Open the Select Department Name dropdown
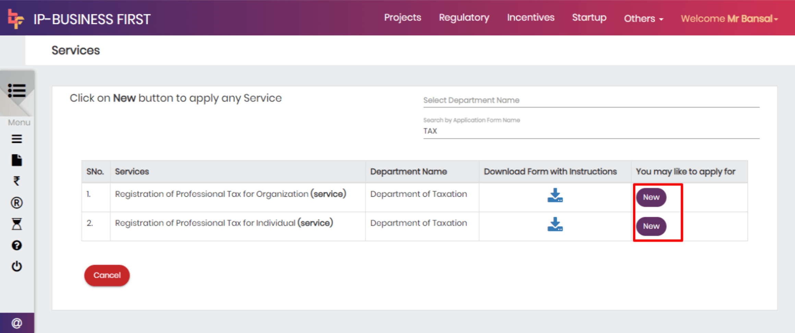 point(591,100)
